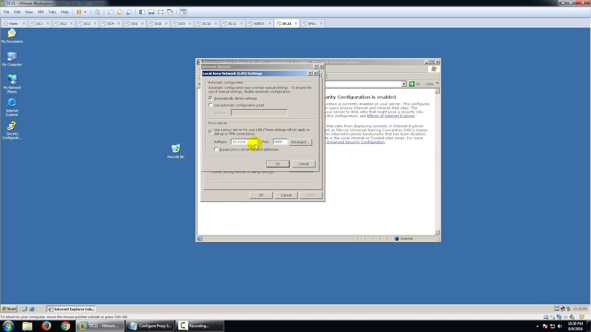
Task: Click Cancel in LAN Settings dialog
Action: (x=303, y=164)
